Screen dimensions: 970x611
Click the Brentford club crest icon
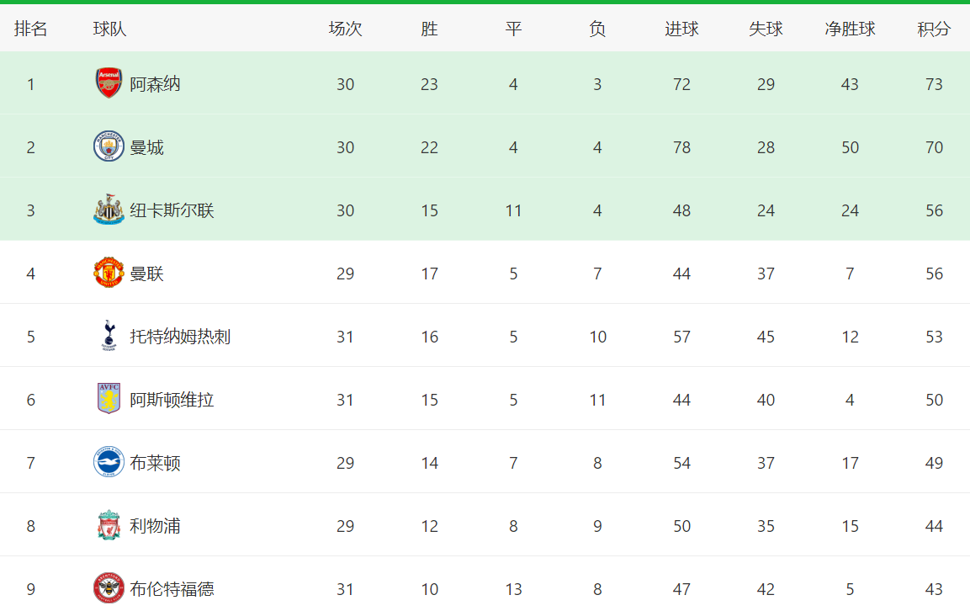pyautogui.click(x=109, y=588)
